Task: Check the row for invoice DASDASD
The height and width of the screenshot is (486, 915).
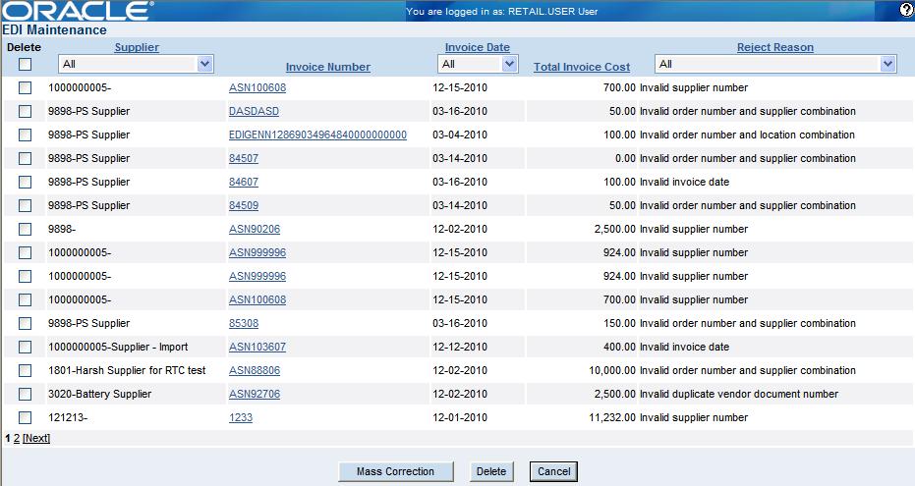Action: click(x=25, y=111)
